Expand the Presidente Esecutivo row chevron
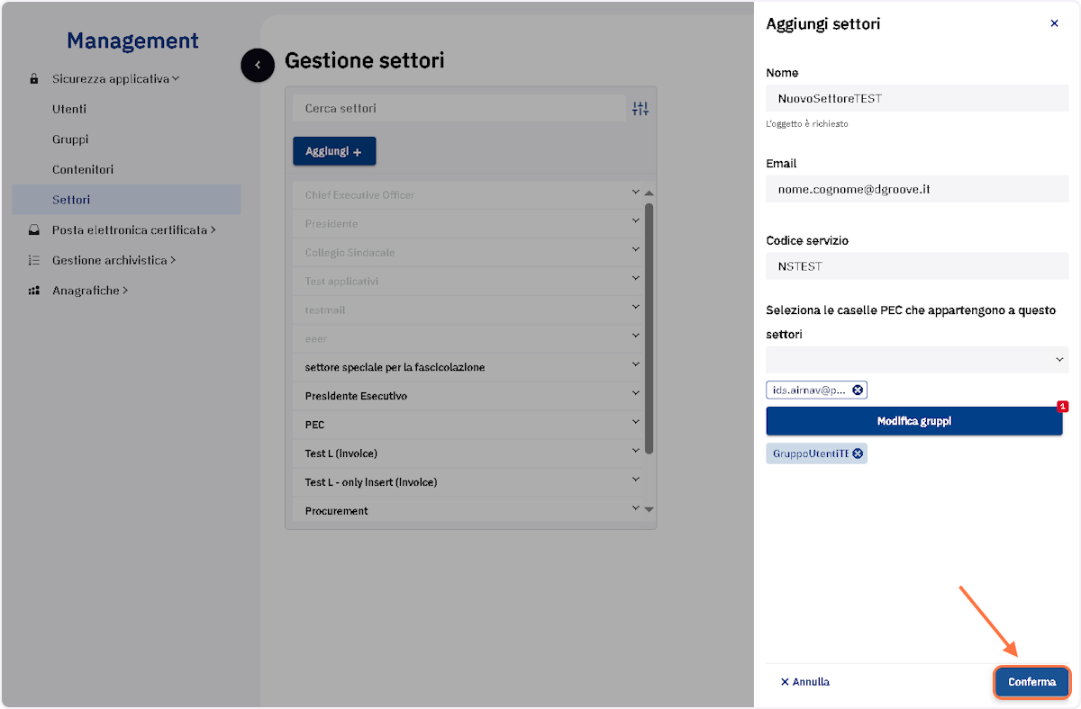1081x709 pixels. coord(635,393)
